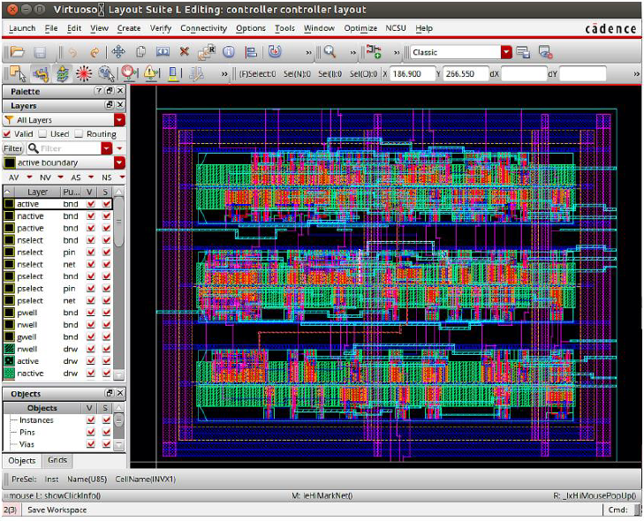Click the red X Delete icon
644x521 pixels.
coord(185,52)
